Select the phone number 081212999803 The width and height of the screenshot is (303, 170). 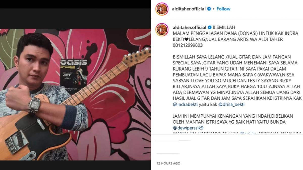click(188, 46)
